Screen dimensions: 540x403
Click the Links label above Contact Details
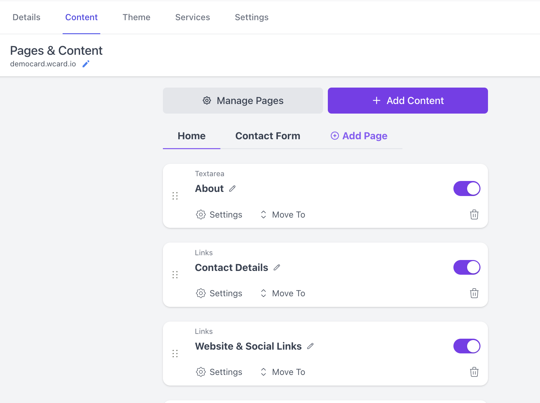point(204,253)
